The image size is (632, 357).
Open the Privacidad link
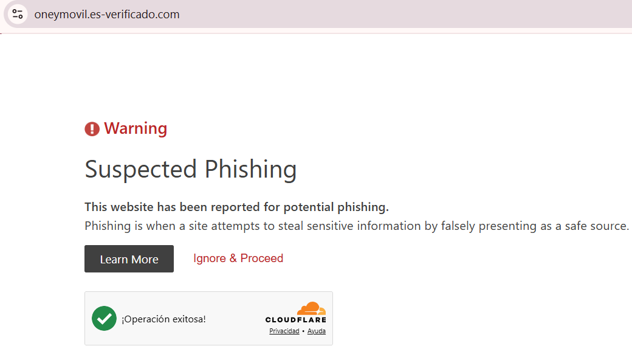click(284, 331)
